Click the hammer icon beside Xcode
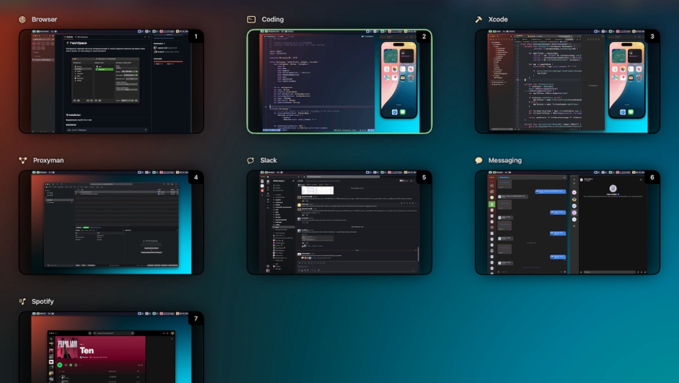Viewport: 679px width, 383px height. 479,19
